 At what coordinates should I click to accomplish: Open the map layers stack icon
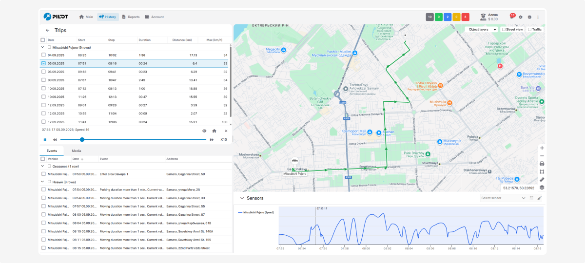coord(542,187)
